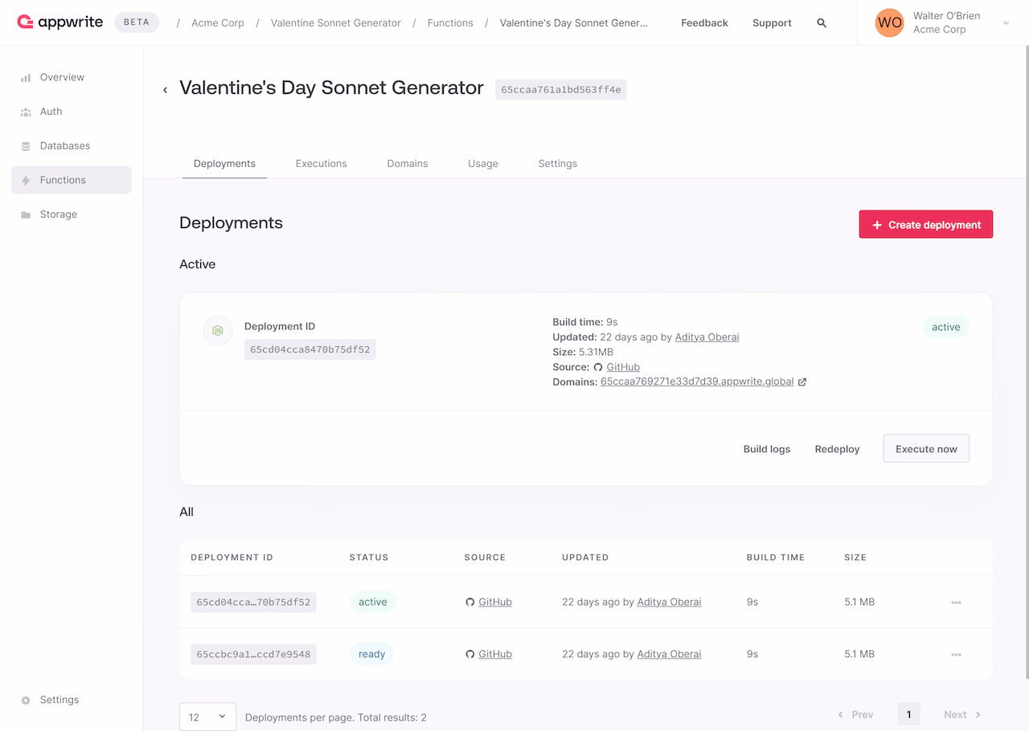Click the Size column header
This screenshot has height=731, width=1029.
[855, 557]
